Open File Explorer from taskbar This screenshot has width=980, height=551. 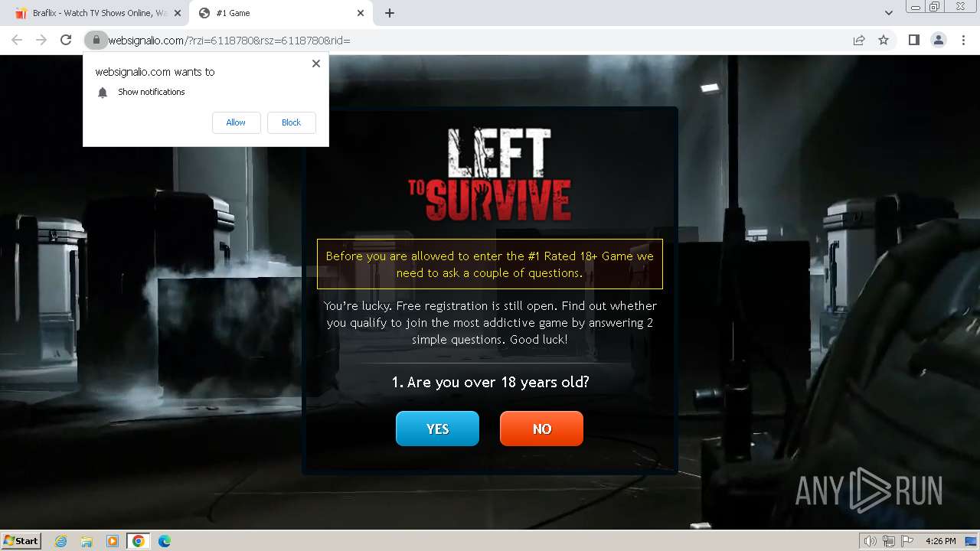87,541
